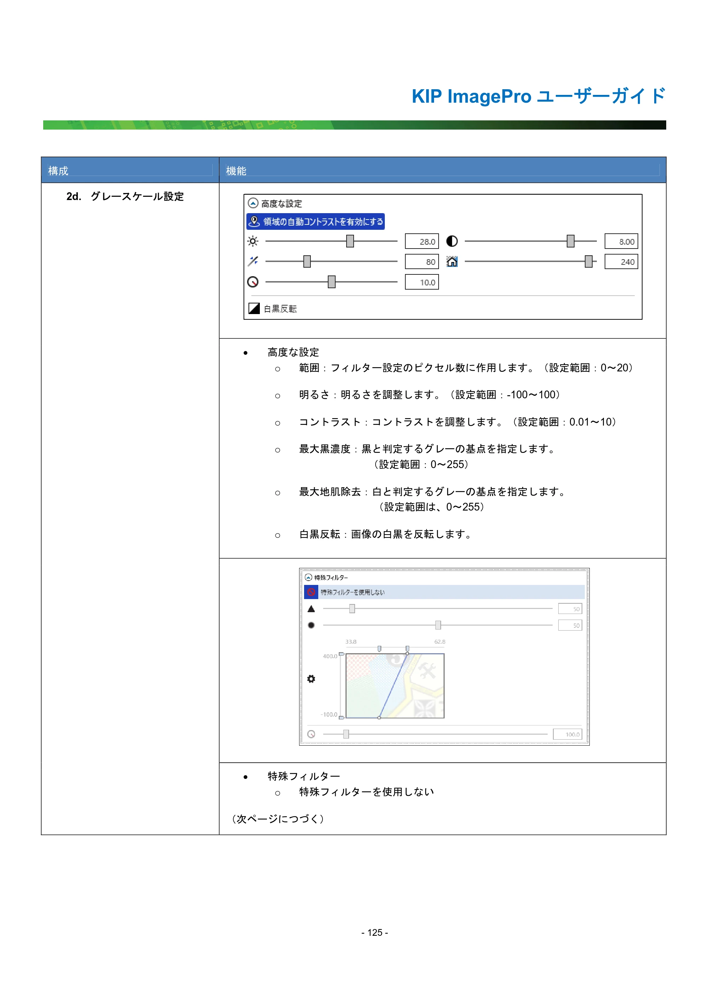Click the 2d. グレースケール設定 heading
This screenshot has width=708, height=1002.
pyautogui.click(x=125, y=197)
